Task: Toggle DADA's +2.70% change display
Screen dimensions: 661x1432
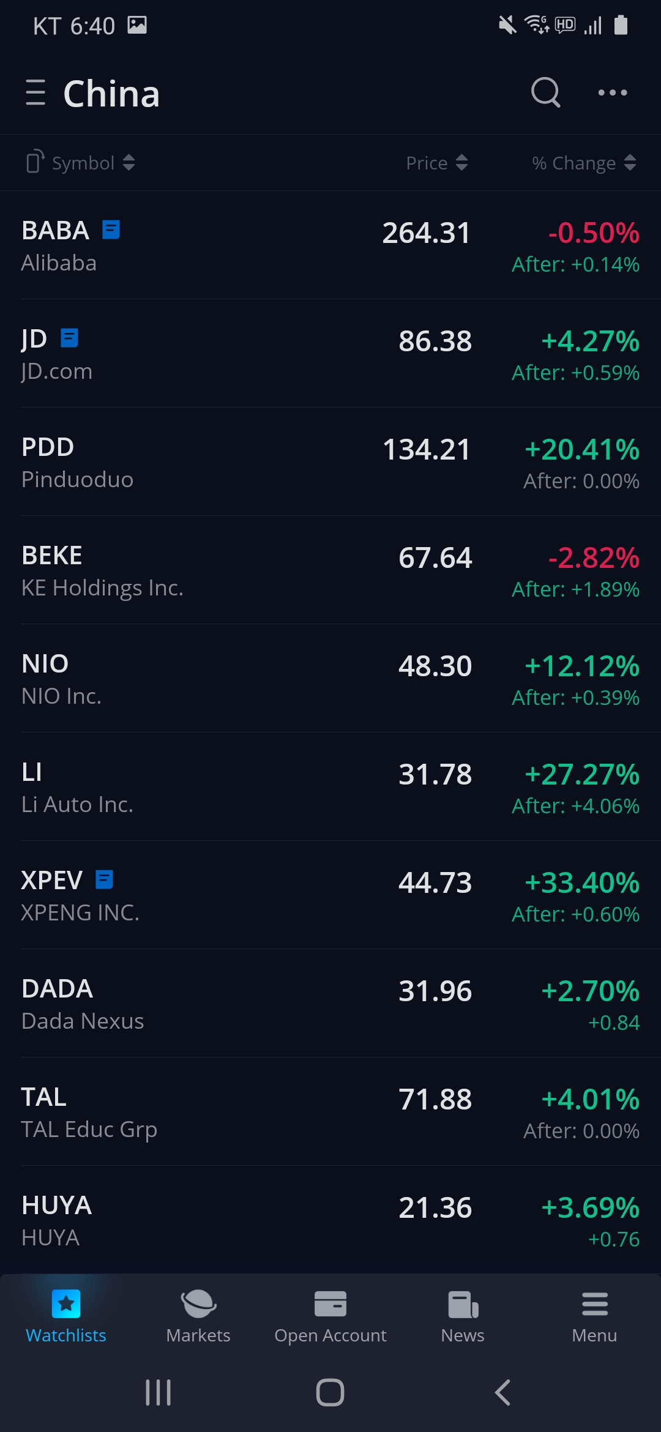Action: click(x=590, y=991)
